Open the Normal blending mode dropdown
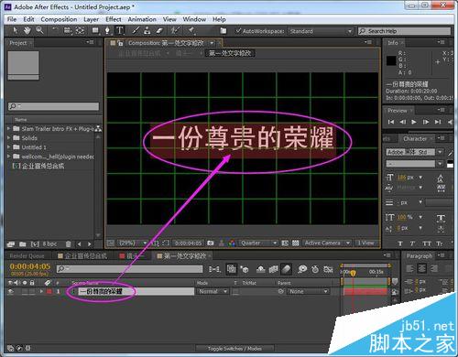The width and height of the screenshot is (458, 357). click(213, 291)
